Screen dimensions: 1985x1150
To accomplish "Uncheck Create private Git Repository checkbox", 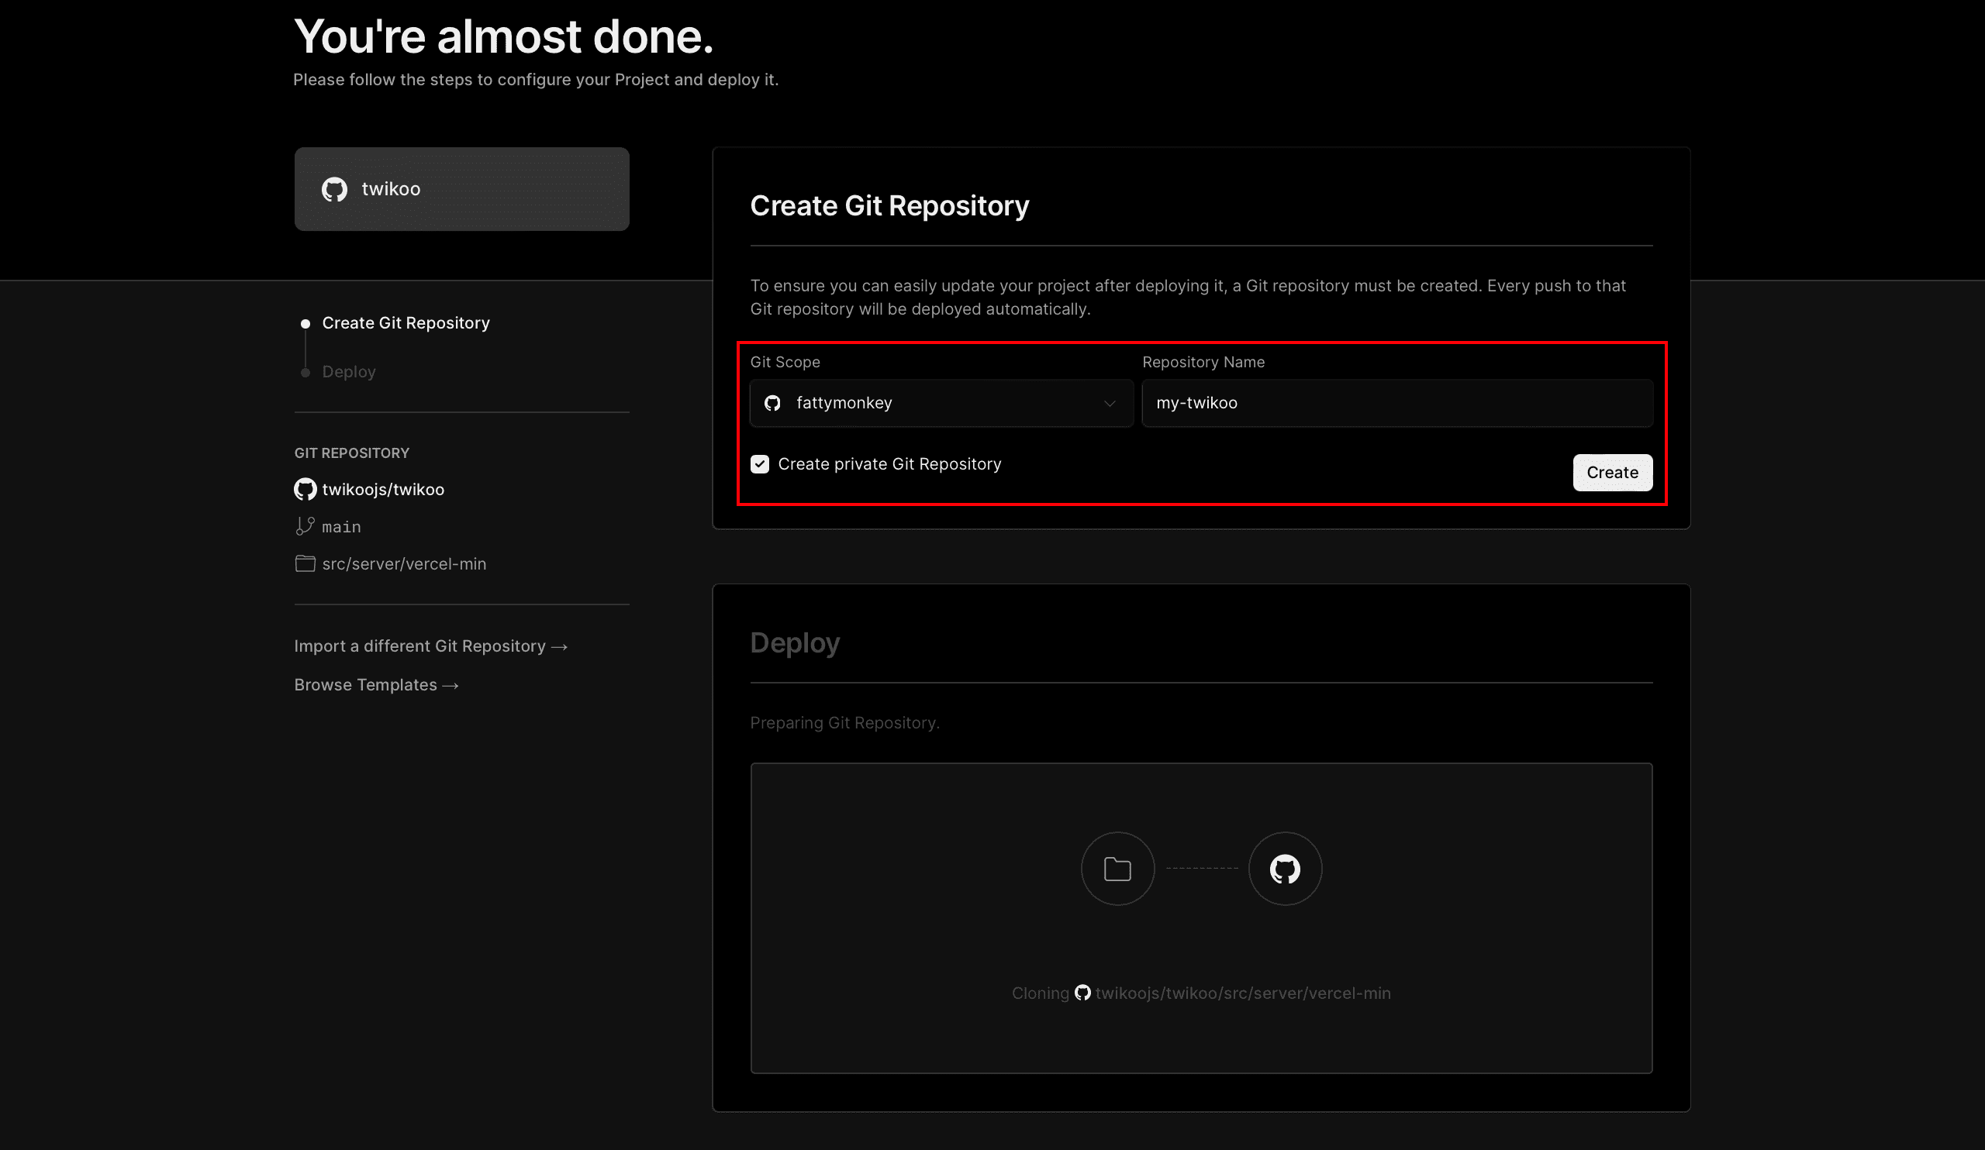I will pyautogui.click(x=759, y=464).
